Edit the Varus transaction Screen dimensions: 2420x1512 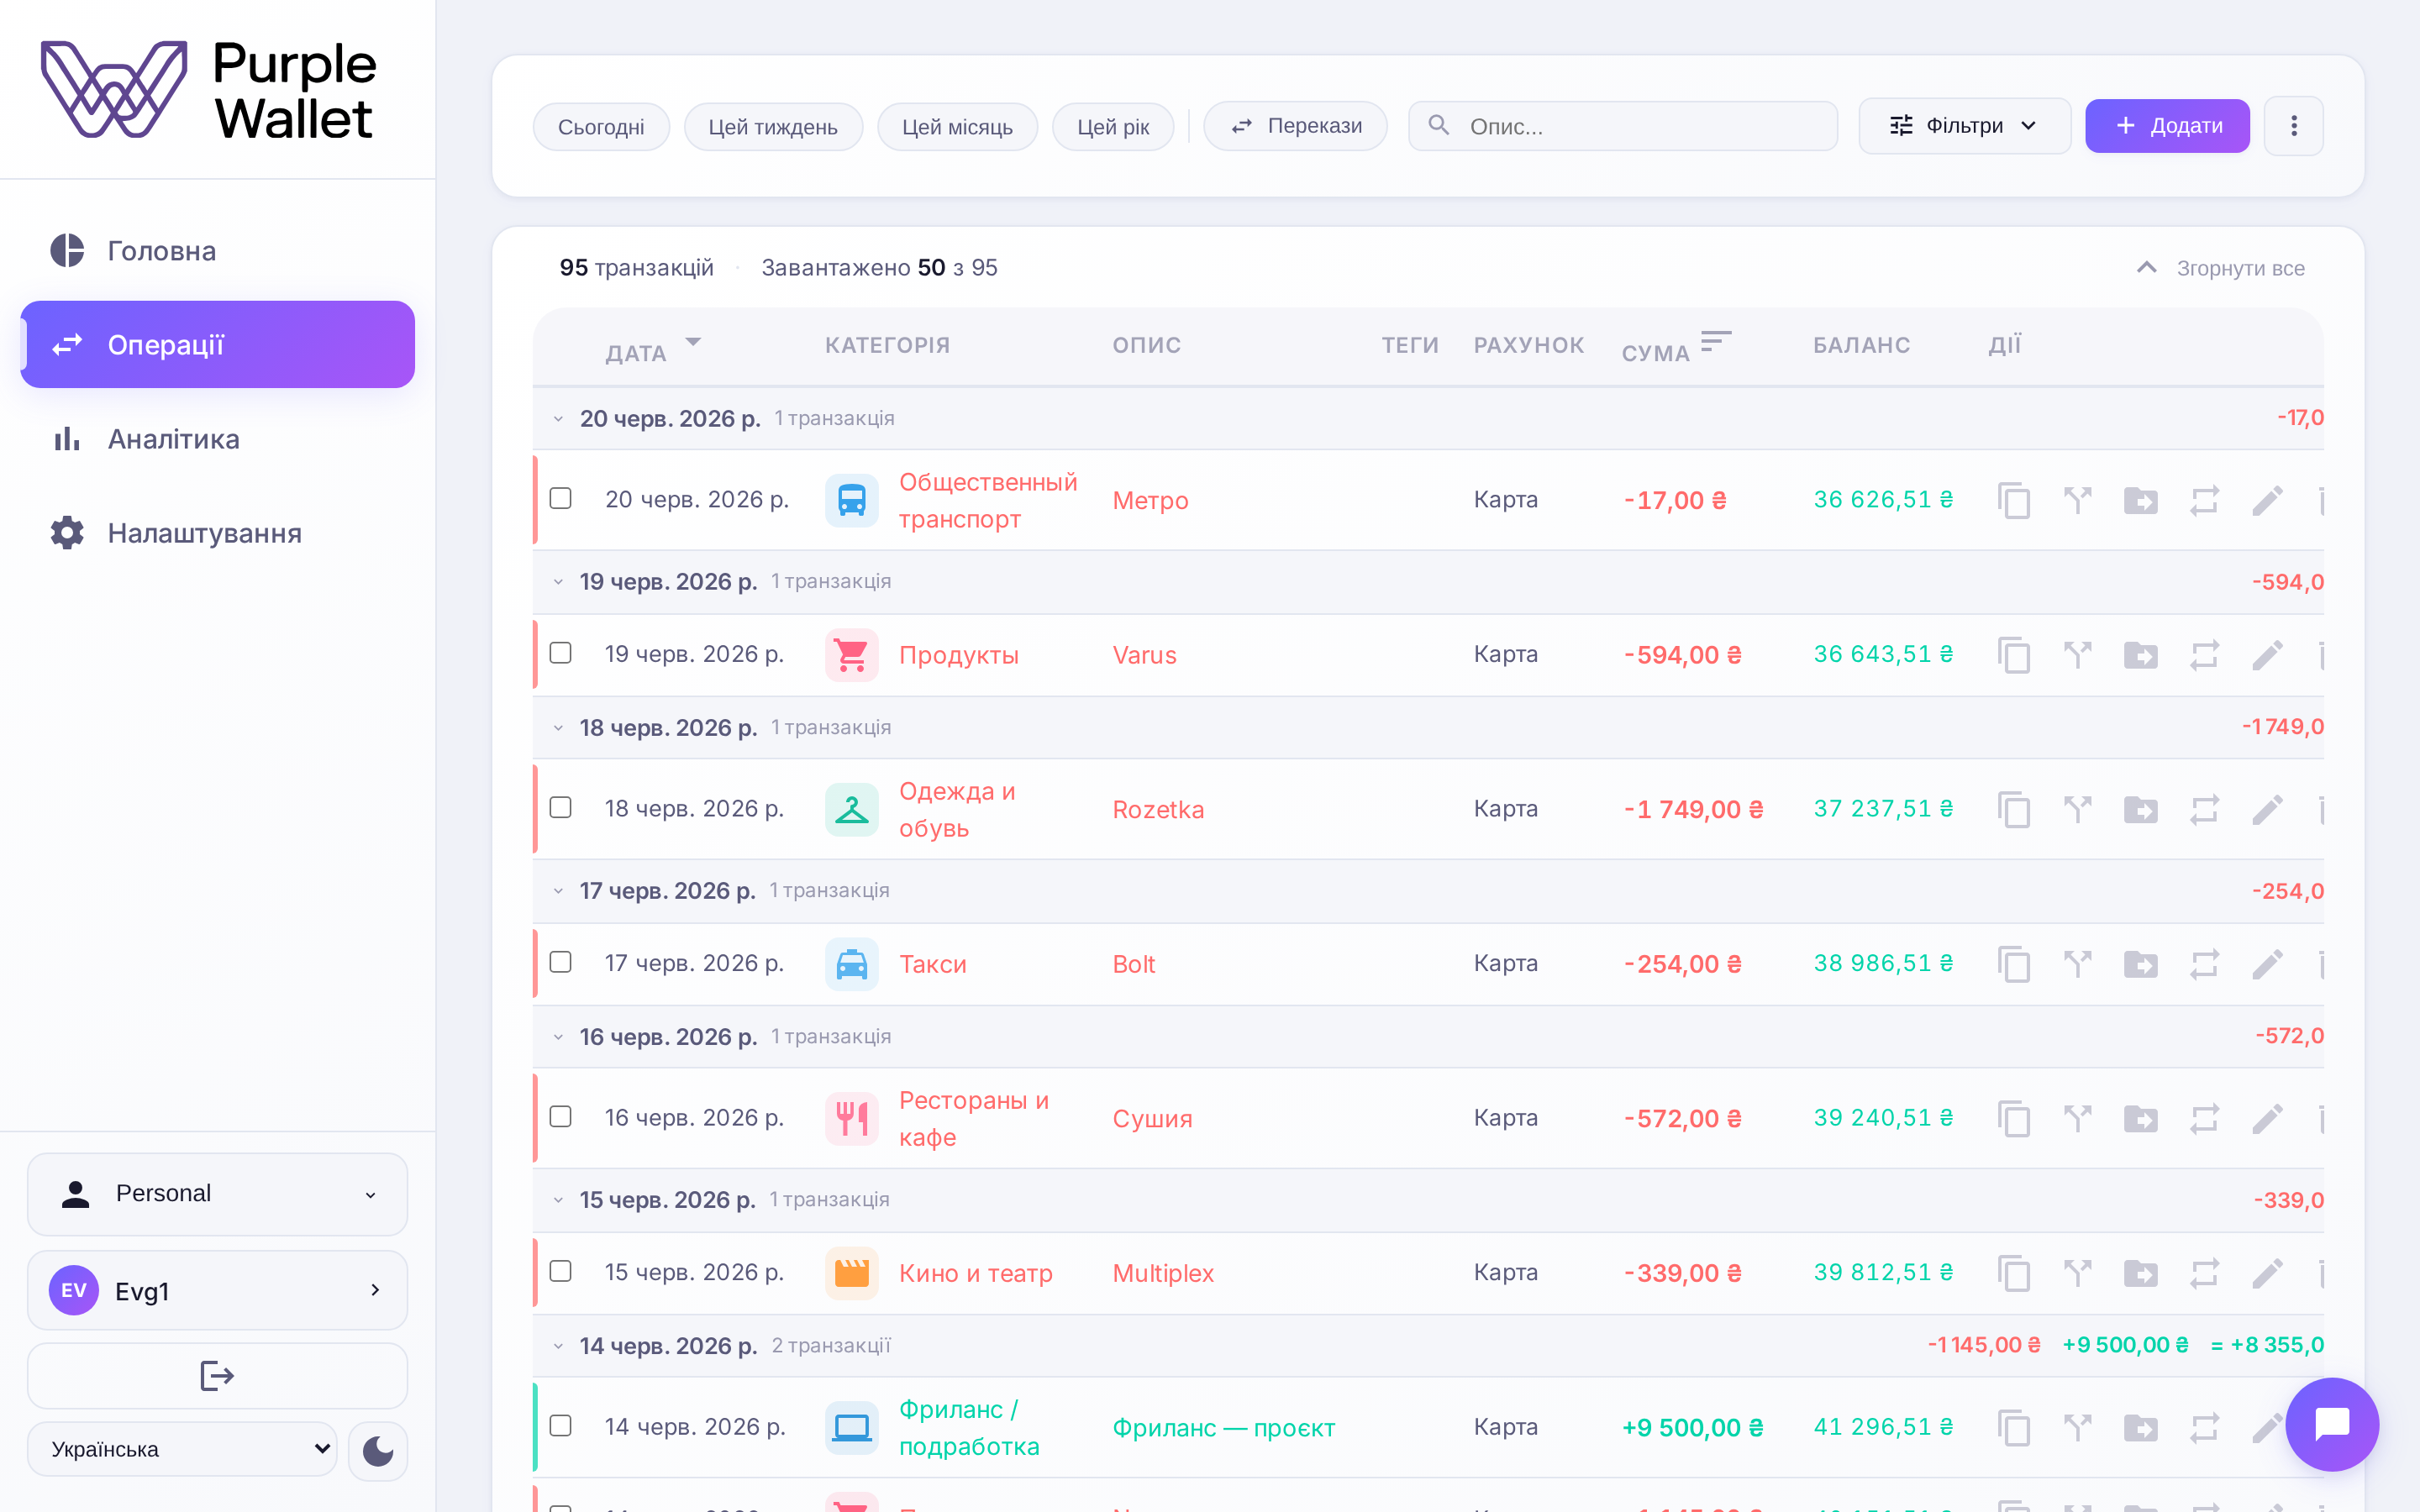2267,655
